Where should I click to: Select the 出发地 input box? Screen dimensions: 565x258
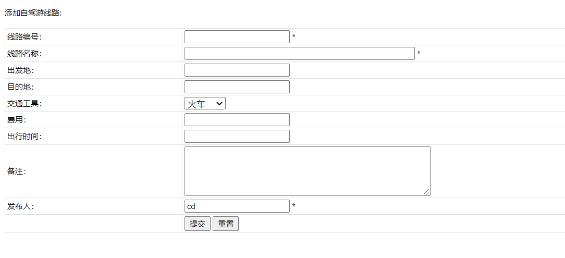[x=237, y=70]
